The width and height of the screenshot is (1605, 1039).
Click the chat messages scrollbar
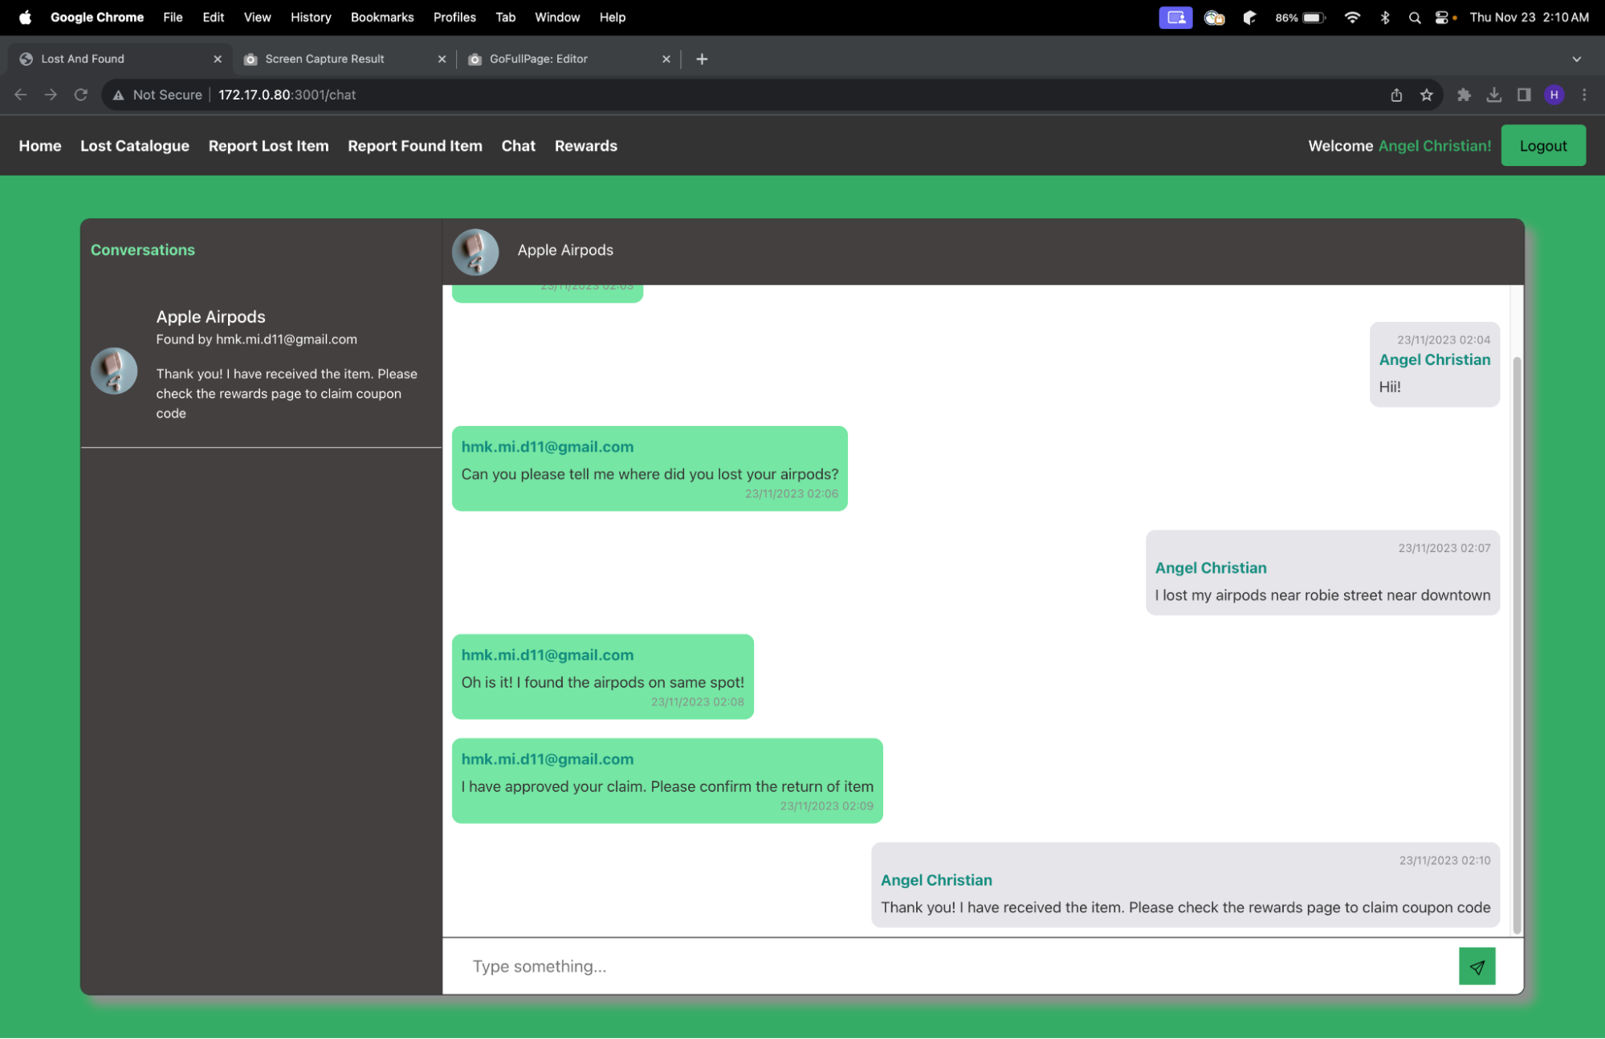(x=1517, y=642)
